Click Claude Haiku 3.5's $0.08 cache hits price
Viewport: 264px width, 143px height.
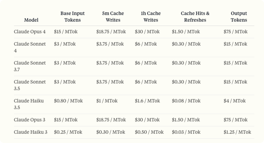186,101
